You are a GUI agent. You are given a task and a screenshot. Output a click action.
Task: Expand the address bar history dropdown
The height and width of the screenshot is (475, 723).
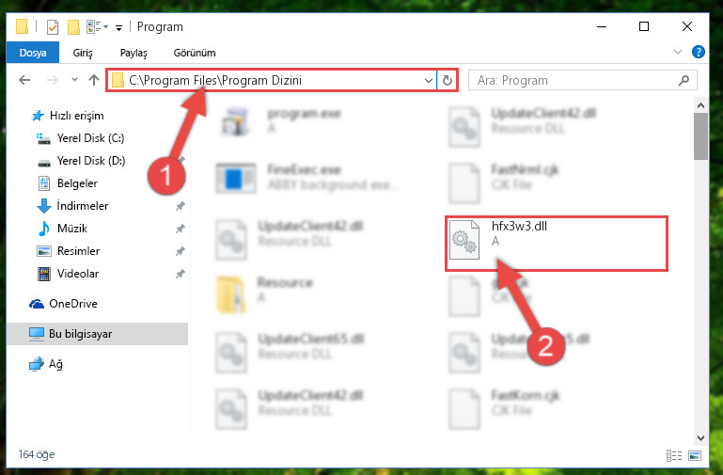click(x=429, y=81)
